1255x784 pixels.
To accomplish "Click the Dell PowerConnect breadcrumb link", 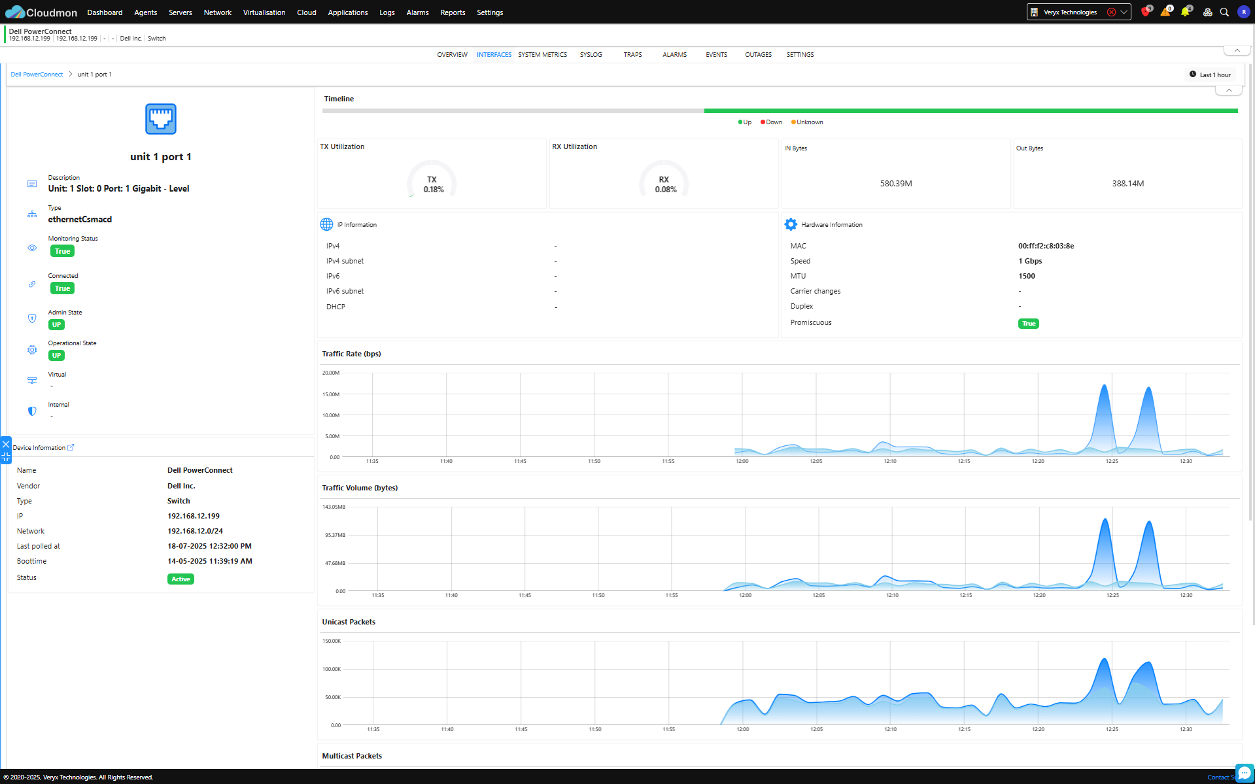I will tap(37, 75).
